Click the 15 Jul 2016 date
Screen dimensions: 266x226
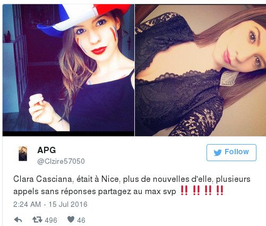[x=68, y=204]
